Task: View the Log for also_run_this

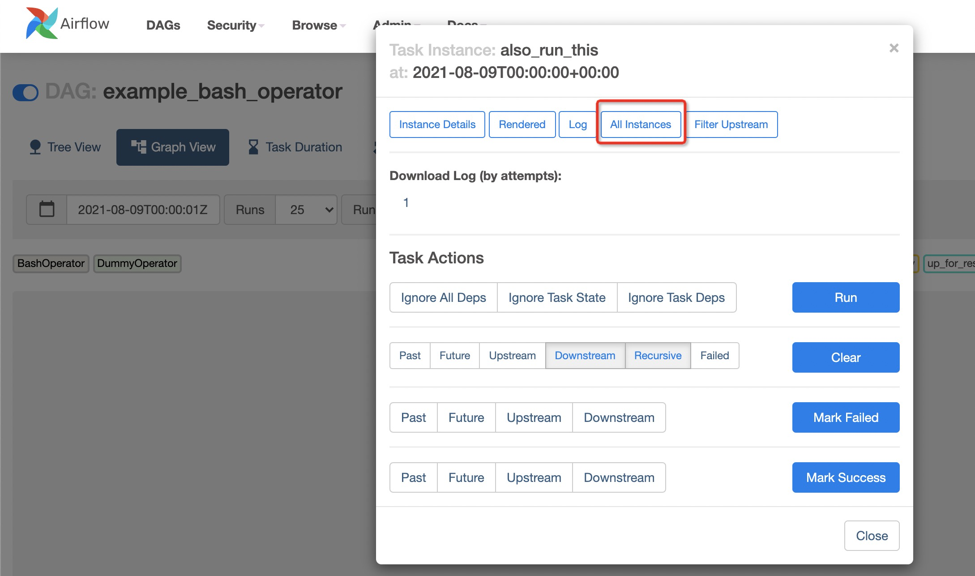Action: (x=577, y=125)
